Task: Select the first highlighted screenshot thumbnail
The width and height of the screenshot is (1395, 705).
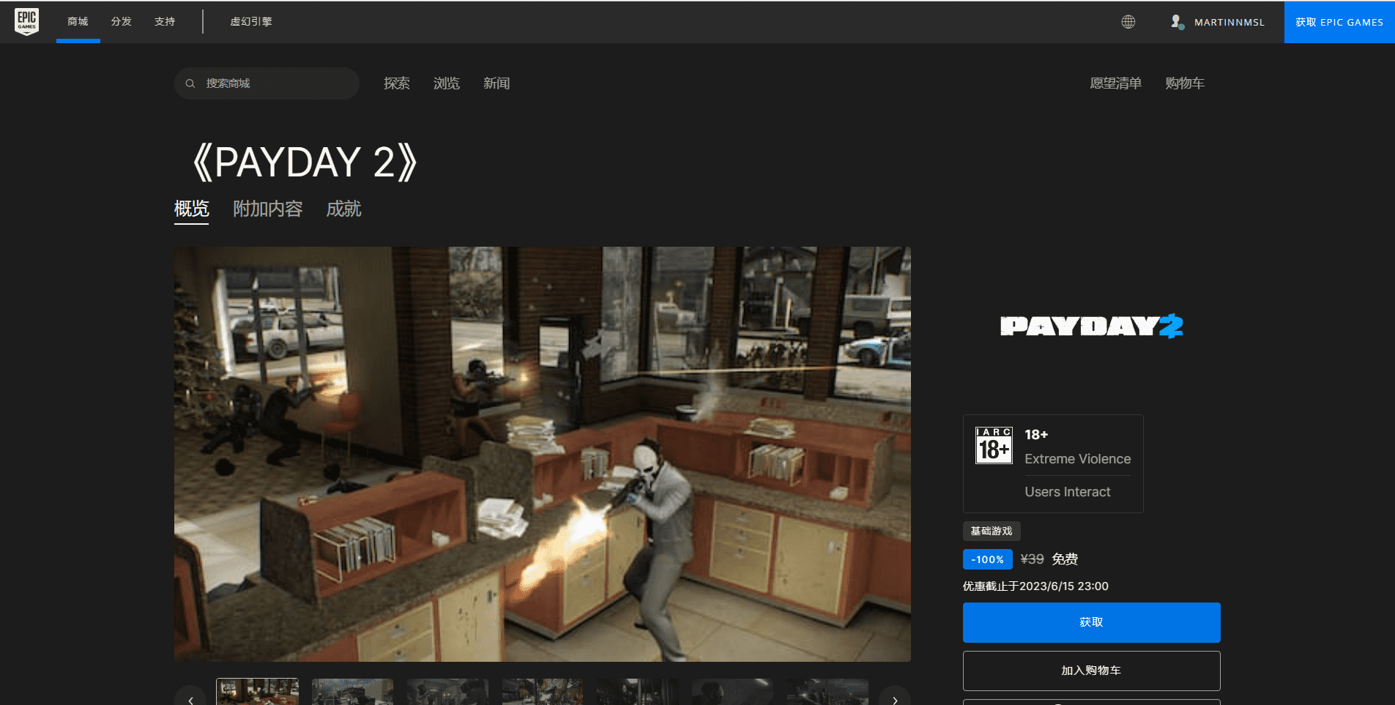Action: pyautogui.click(x=258, y=692)
